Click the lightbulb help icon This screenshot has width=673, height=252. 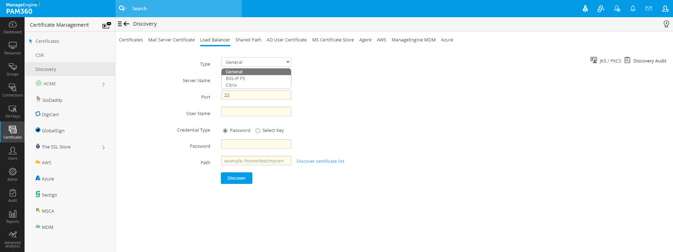pos(666,24)
